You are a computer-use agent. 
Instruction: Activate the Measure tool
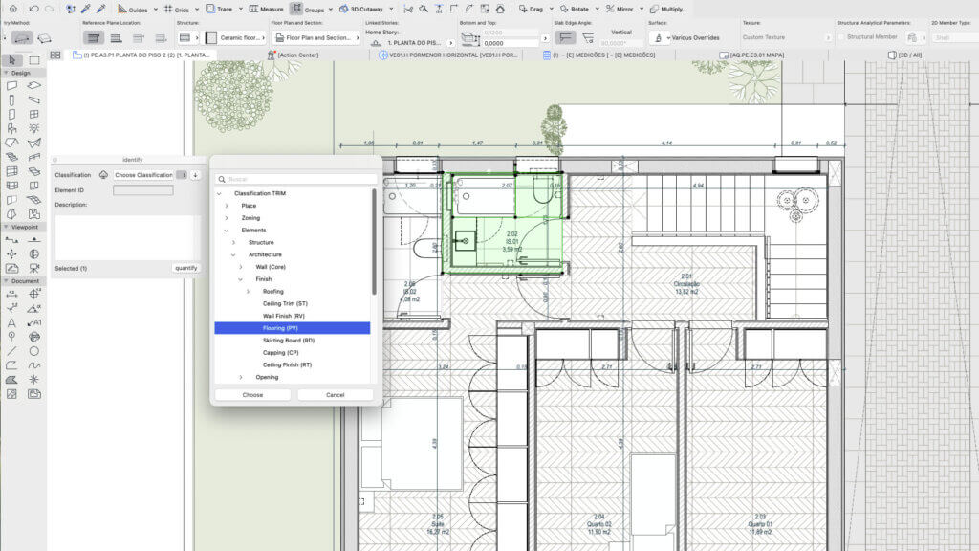pos(266,9)
